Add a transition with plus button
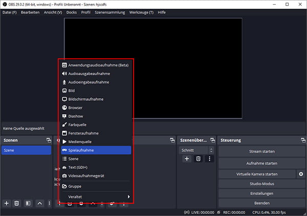Viewport: 307px width, 216px height. point(187,159)
